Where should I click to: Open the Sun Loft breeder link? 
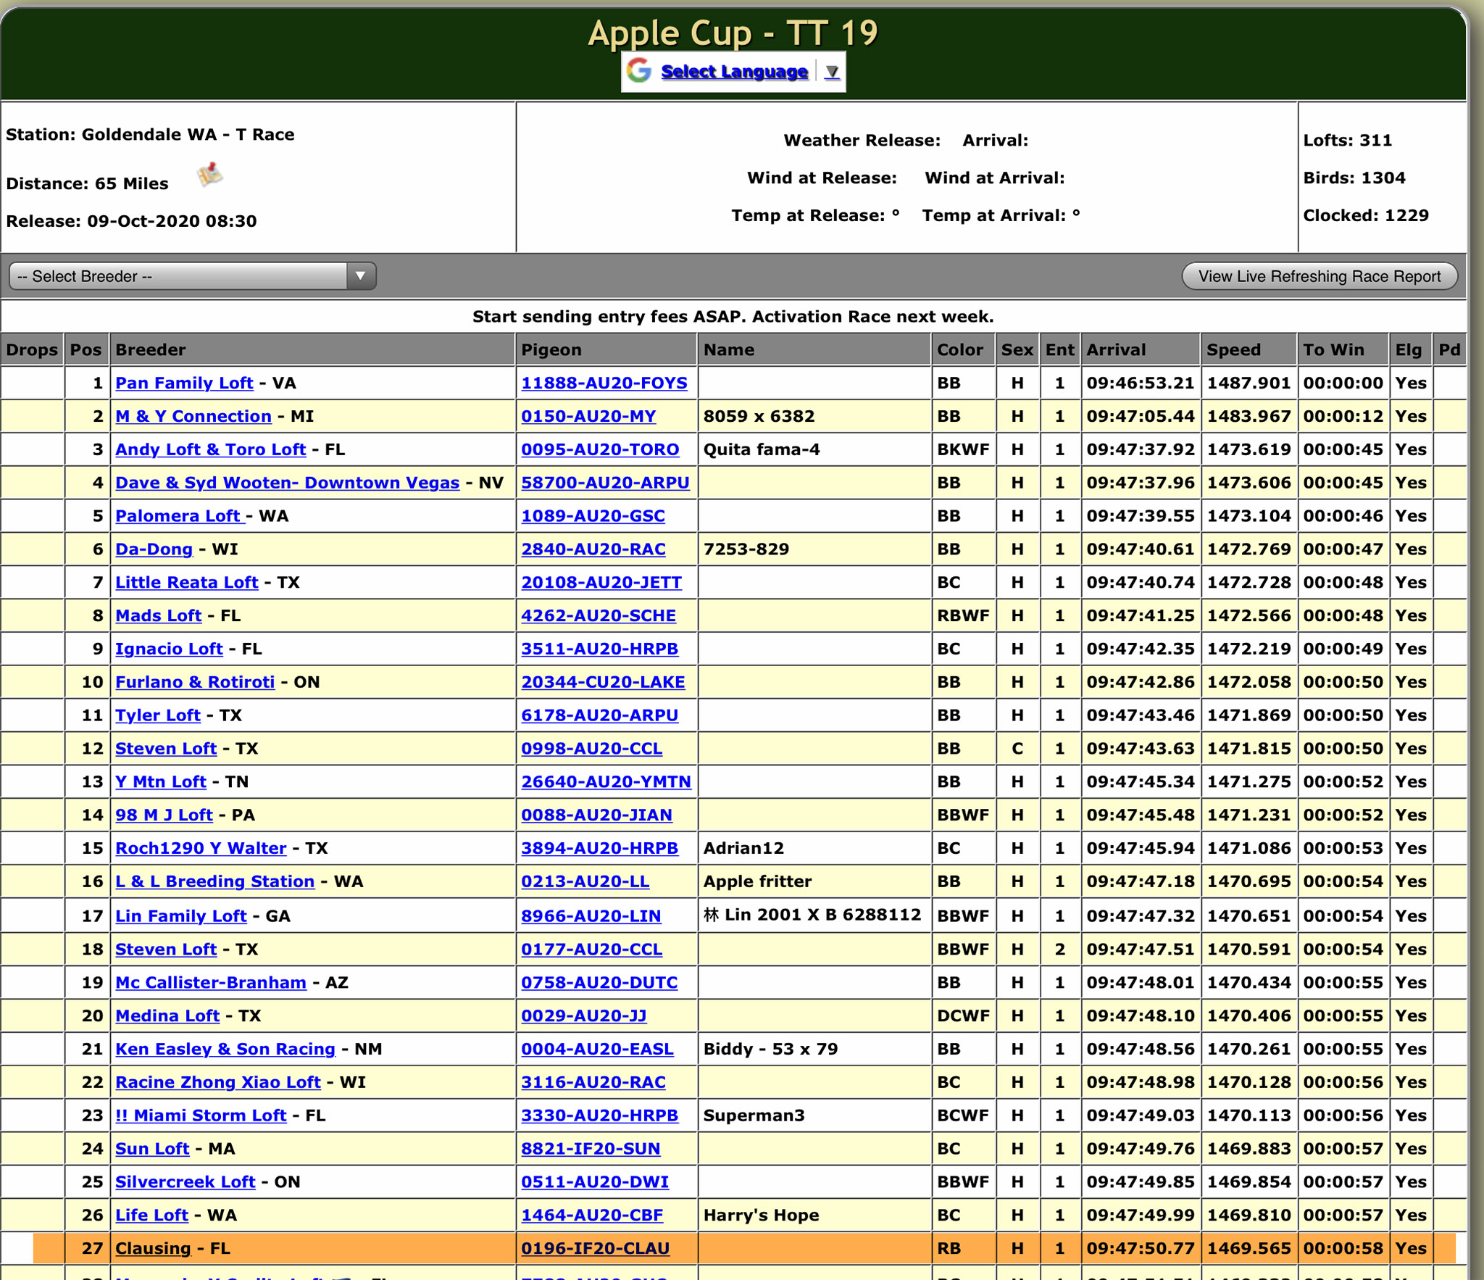(152, 1150)
